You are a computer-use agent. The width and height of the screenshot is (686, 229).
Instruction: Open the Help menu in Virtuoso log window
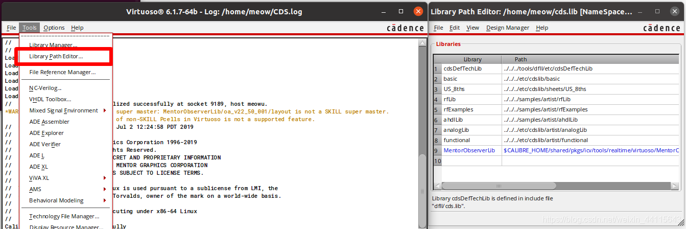click(77, 28)
